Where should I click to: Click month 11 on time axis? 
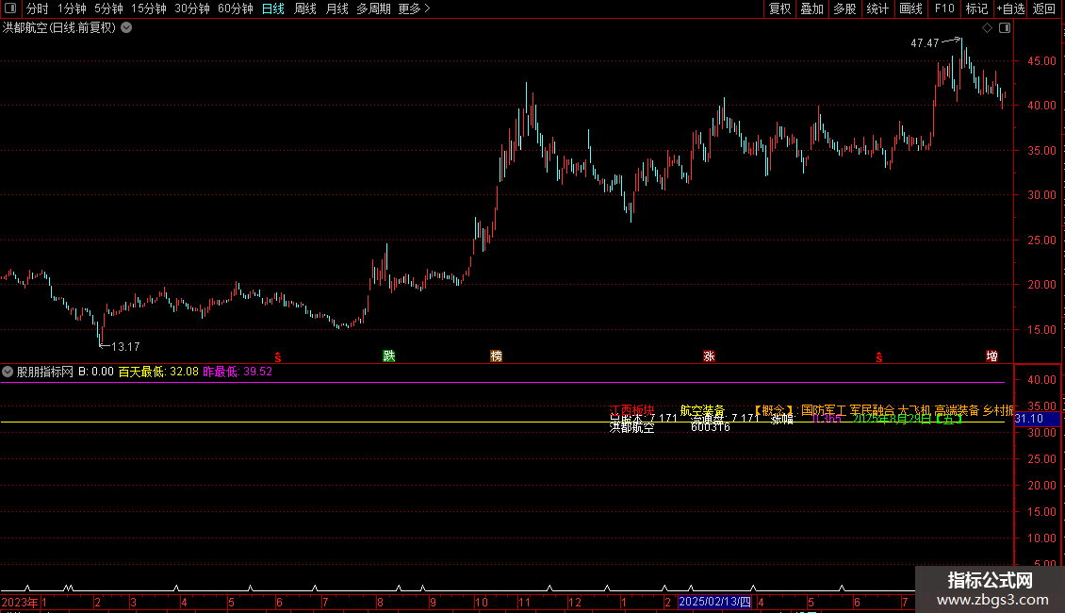[x=524, y=602]
